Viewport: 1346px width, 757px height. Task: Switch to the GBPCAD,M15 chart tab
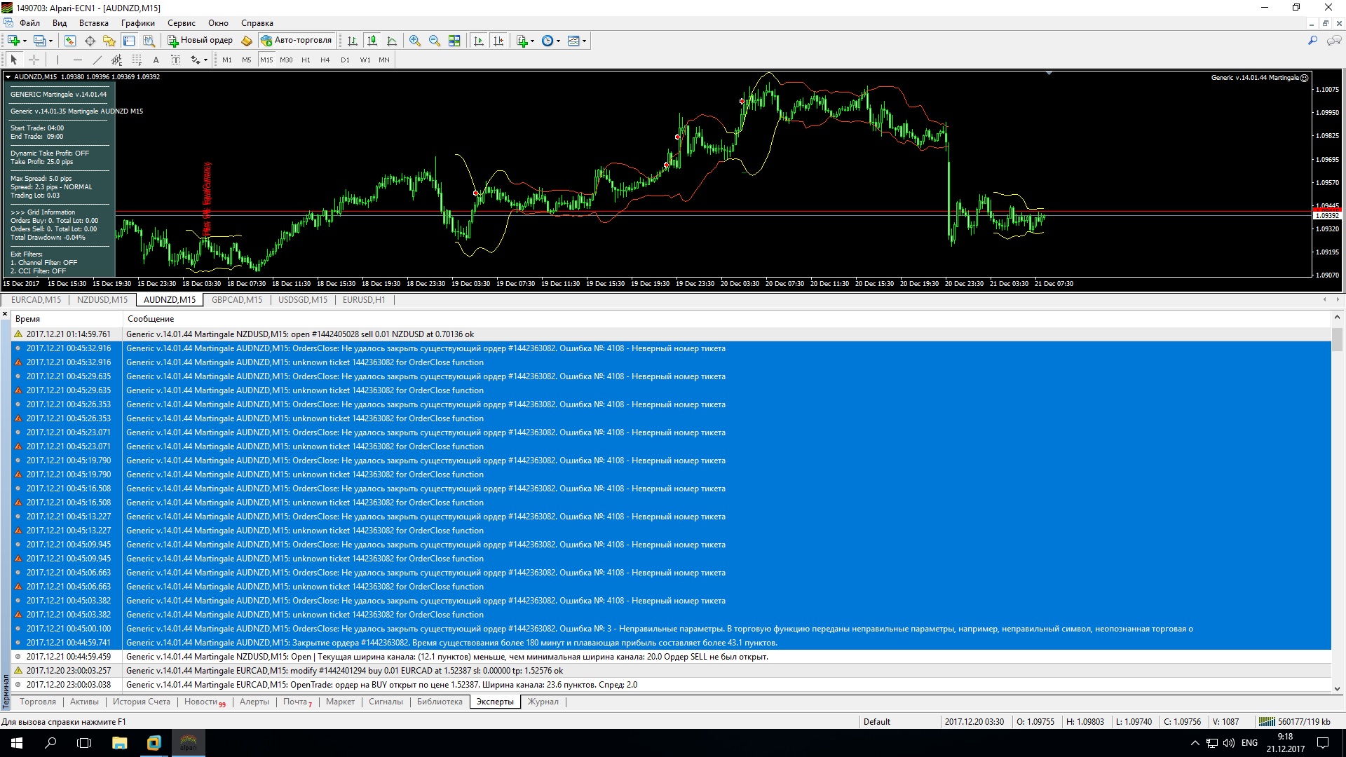pyautogui.click(x=237, y=300)
